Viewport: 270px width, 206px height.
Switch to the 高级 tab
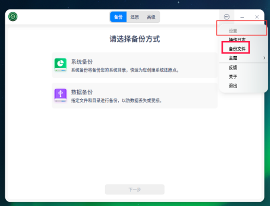pos(151,17)
